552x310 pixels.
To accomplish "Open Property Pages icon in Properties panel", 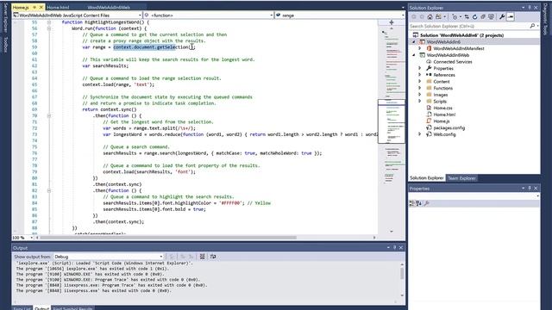I will click(427, 203).
